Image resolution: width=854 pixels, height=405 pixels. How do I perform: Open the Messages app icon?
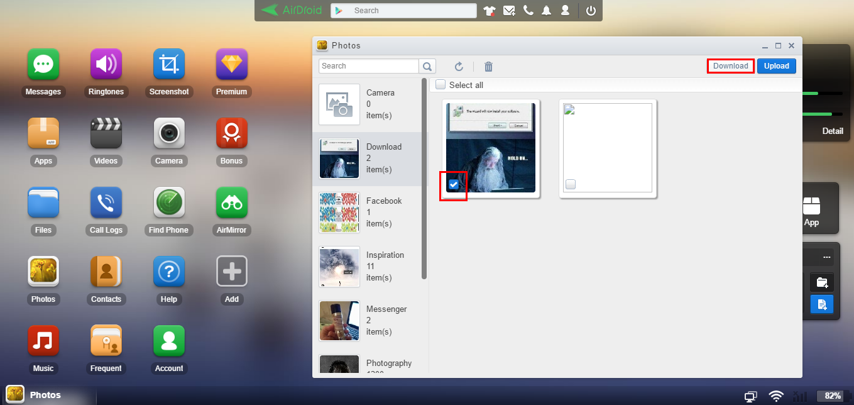[x=43, y=64]
